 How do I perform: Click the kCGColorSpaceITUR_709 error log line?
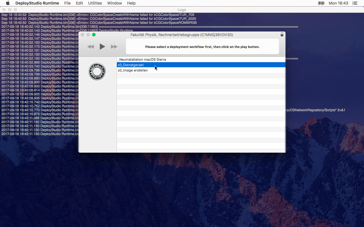[x=98, y=15]
